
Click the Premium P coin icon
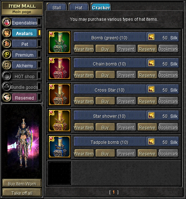click(x=6, y=54)
